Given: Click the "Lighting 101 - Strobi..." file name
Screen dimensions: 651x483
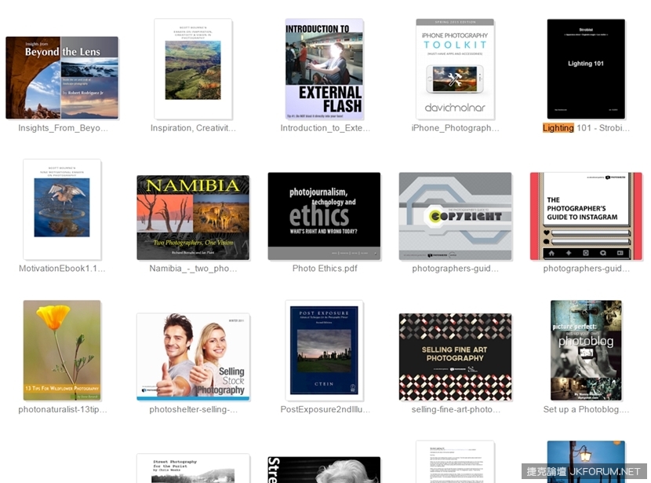Looking at the screenshot, I should click(586, 128).
